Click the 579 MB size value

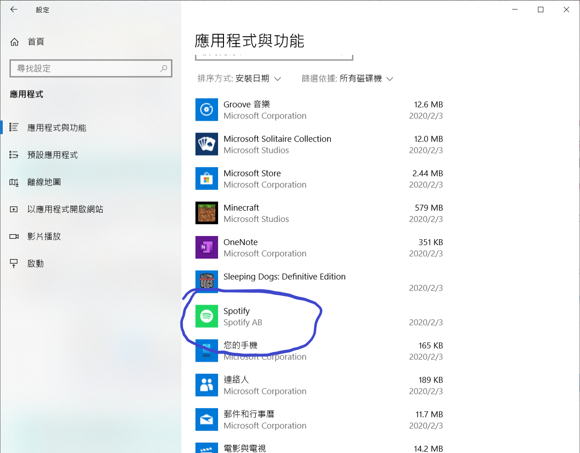pyautogui.click(x=429, y=208)
